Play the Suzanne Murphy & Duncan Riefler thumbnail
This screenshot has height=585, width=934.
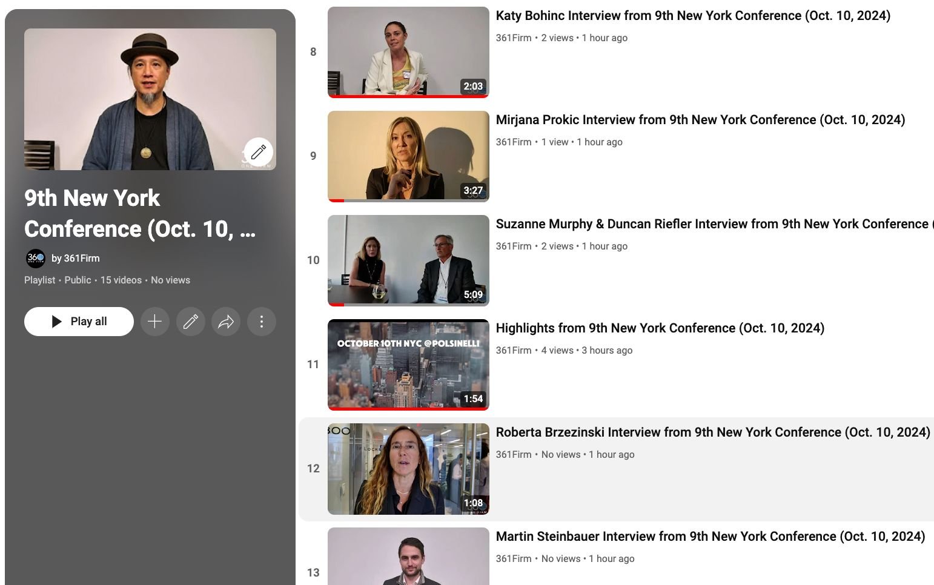click(408, 260)
